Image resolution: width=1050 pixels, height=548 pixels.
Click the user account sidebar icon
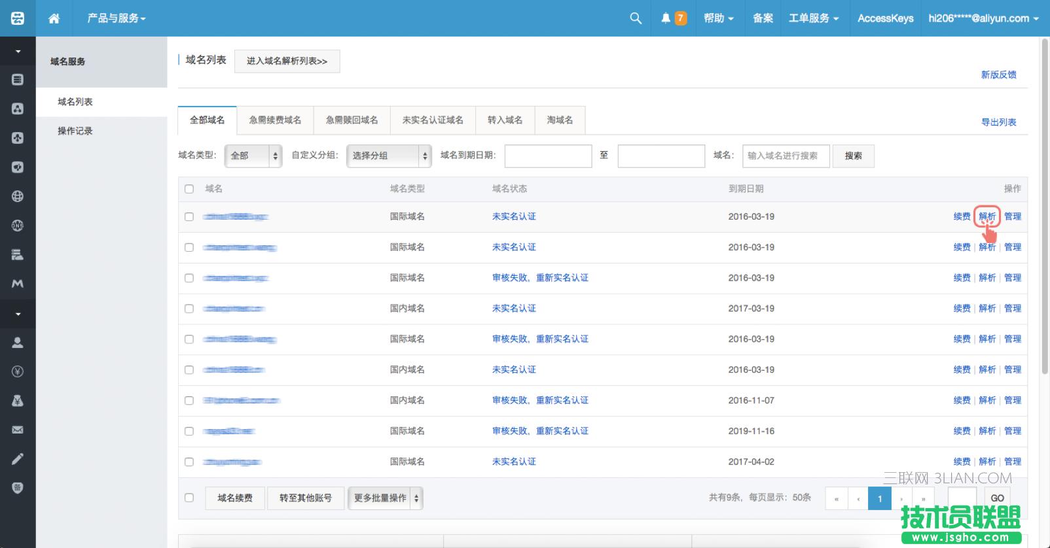tap(18, 342)
